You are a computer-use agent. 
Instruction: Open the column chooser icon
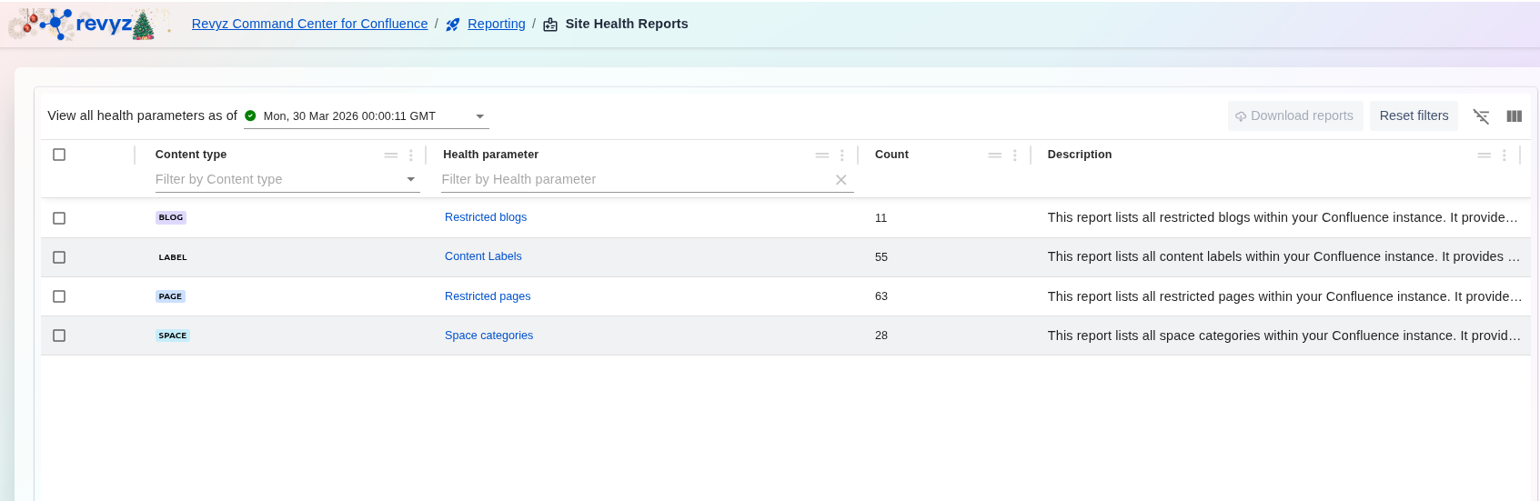pos(1514,116)
